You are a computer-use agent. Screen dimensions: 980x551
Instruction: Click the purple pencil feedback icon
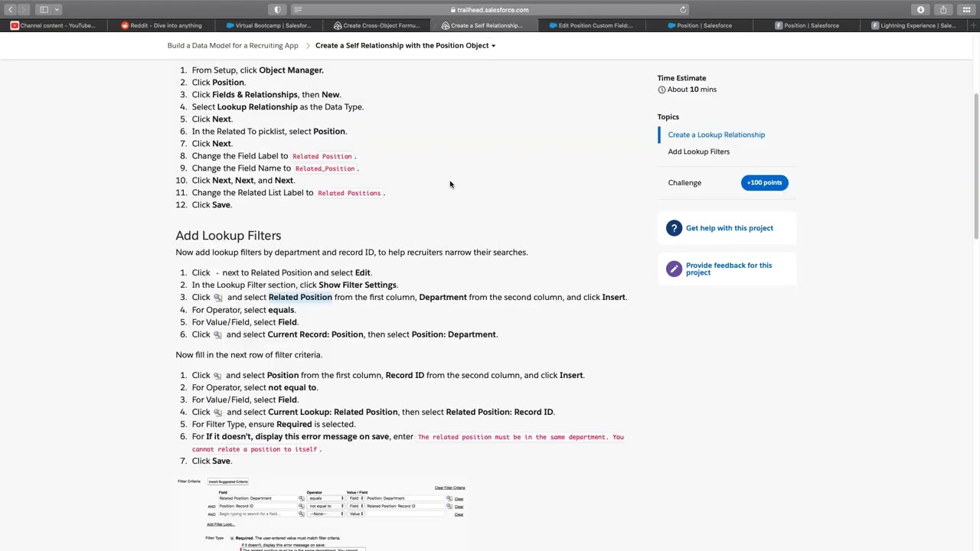click(x=674, y=269)
